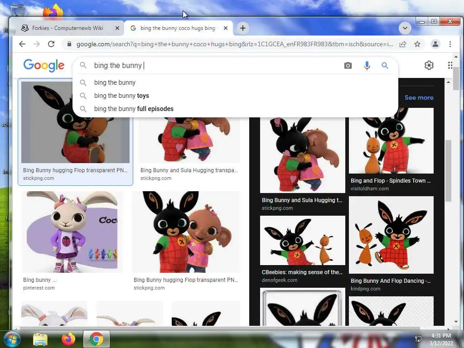Click the page vertical scrollbar thumb
This screenshot has height=348, width=464.
[456, 78]
